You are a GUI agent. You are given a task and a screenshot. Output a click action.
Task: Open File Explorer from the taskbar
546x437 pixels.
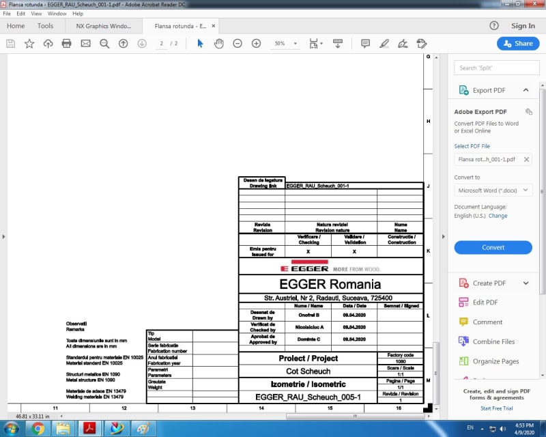(x=63, y=428)
